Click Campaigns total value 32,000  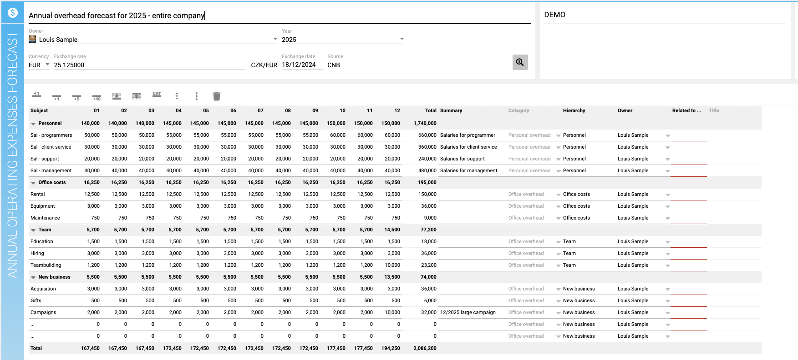click(x=429, y=312)
